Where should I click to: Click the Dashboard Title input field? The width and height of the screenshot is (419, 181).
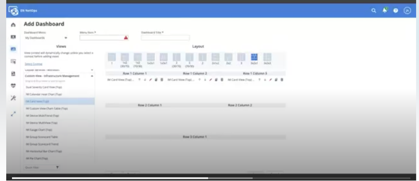tap(165, 38)
